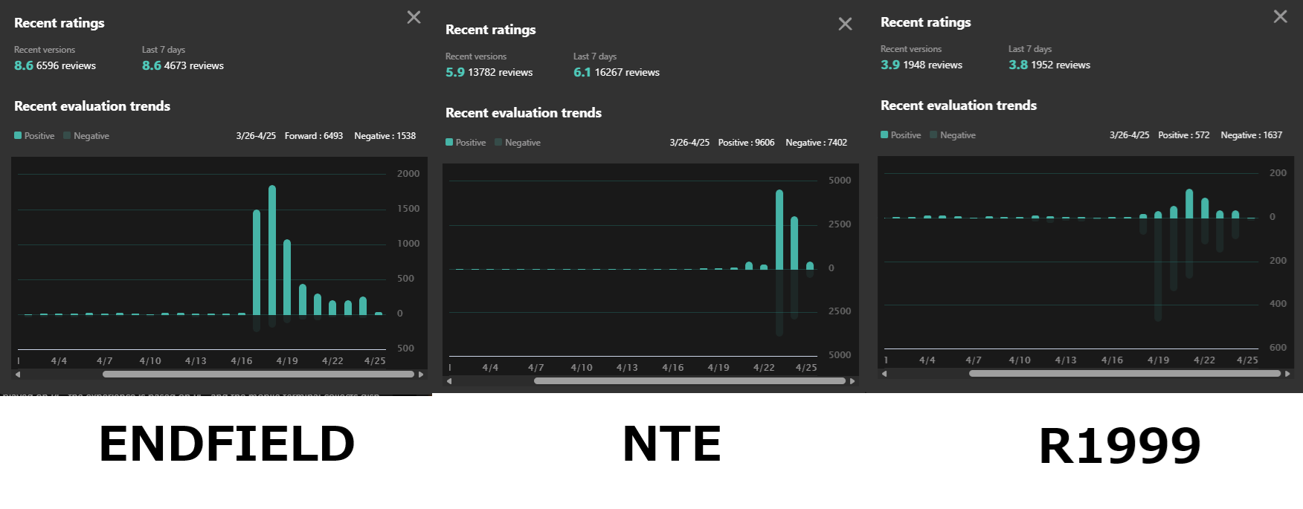Click 'Positive : 572' in R1999 panel

[1184, 135]
